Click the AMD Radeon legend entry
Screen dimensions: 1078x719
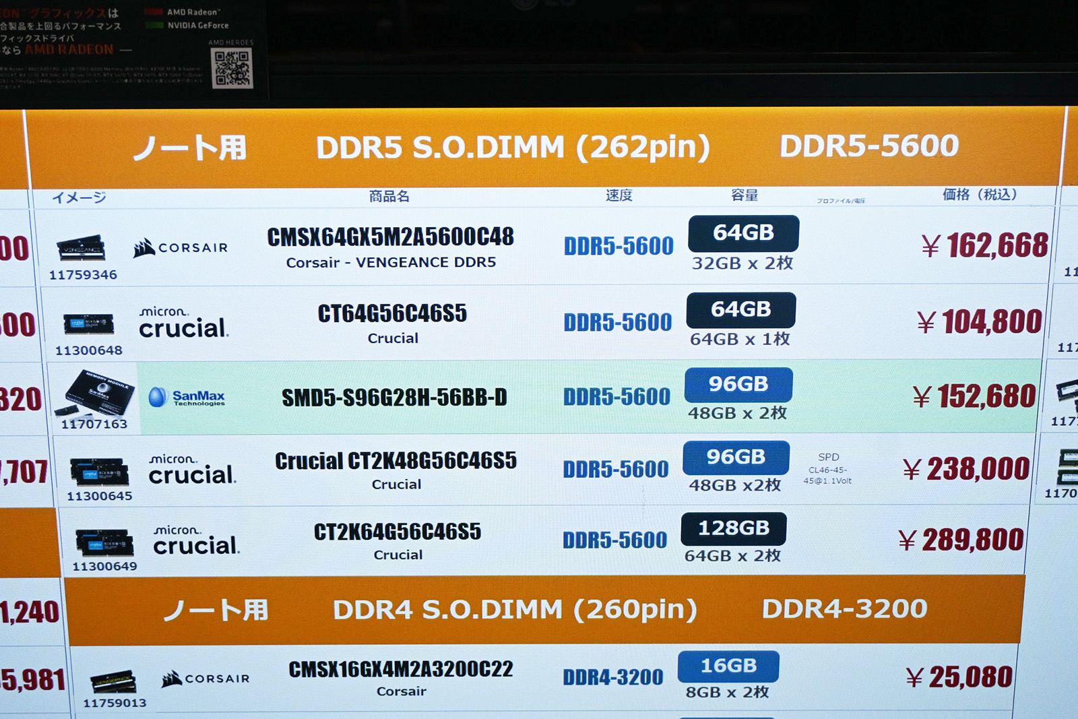click(183, 12)
